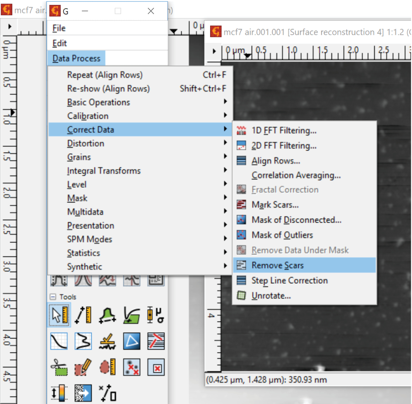Click Step Line Correction
Screen dimensions: 412x404
click(289, 281)
